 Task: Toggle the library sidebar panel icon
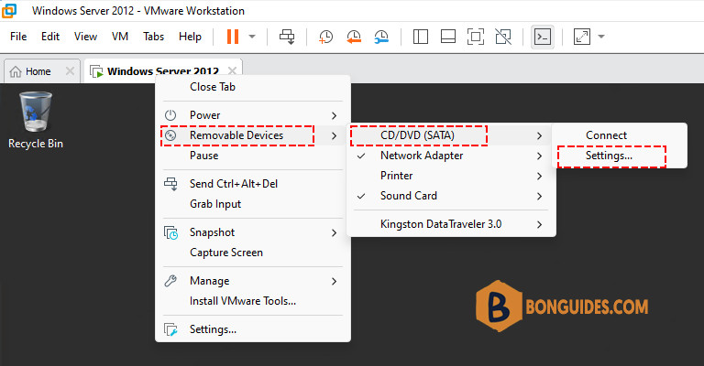(420, 37)
